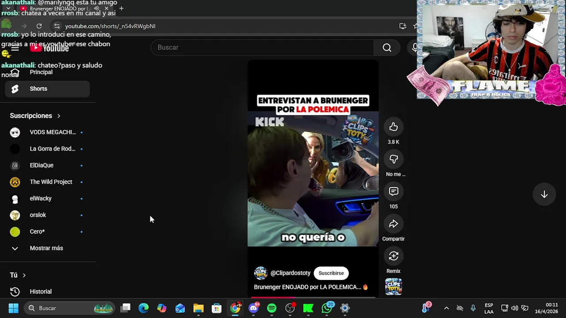Open Settings gear on taskbar
Screen dimensions: 566x318
point(345,308)
